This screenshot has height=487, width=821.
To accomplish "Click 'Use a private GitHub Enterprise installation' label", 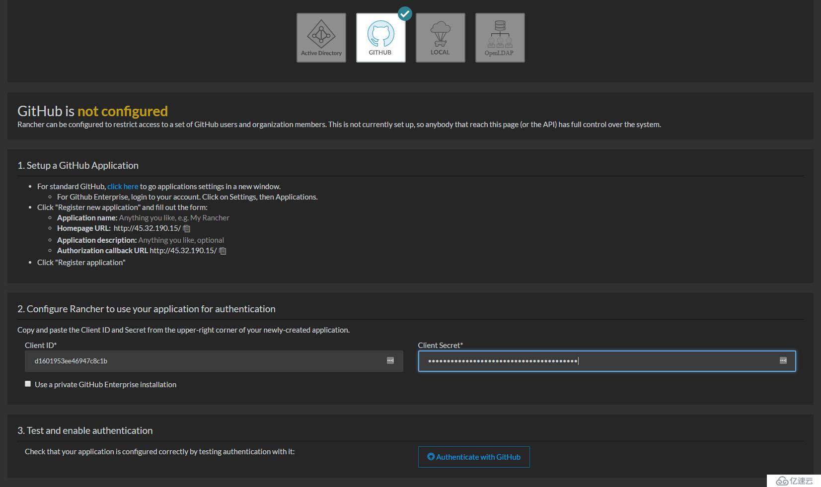I will click(x=105, y=384).
